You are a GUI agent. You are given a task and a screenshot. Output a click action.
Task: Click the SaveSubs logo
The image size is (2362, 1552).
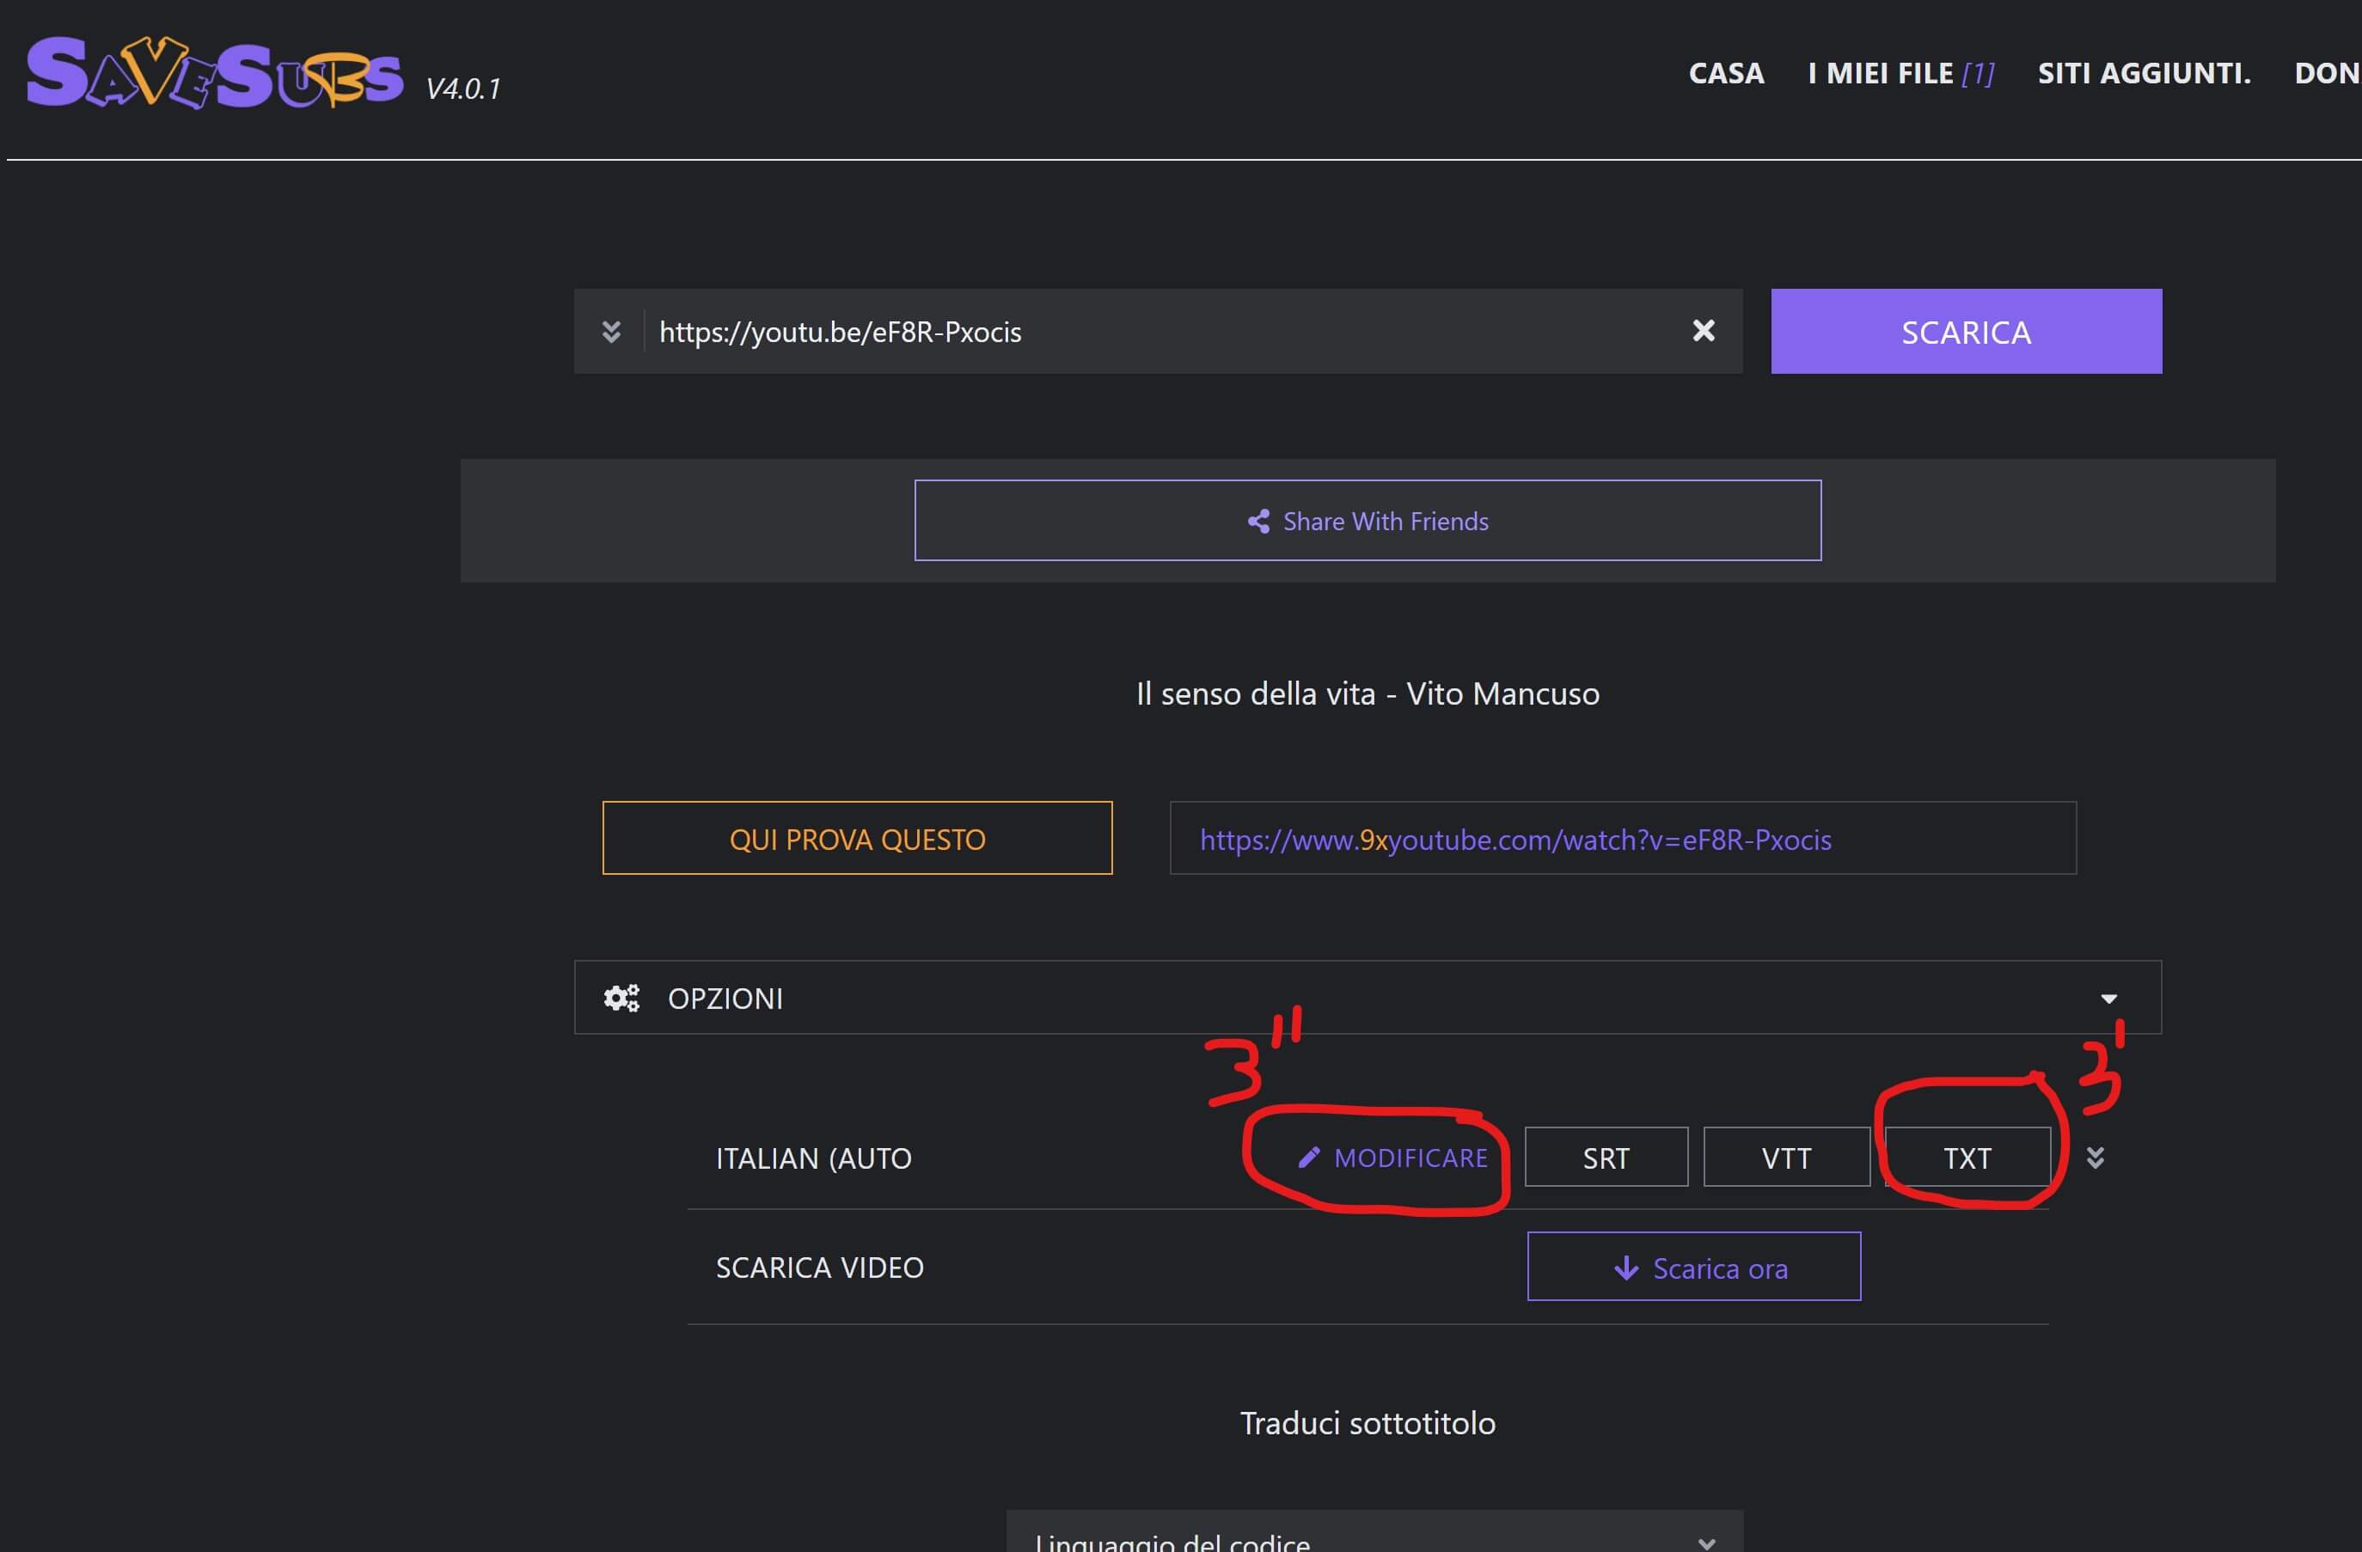(213, 73)
